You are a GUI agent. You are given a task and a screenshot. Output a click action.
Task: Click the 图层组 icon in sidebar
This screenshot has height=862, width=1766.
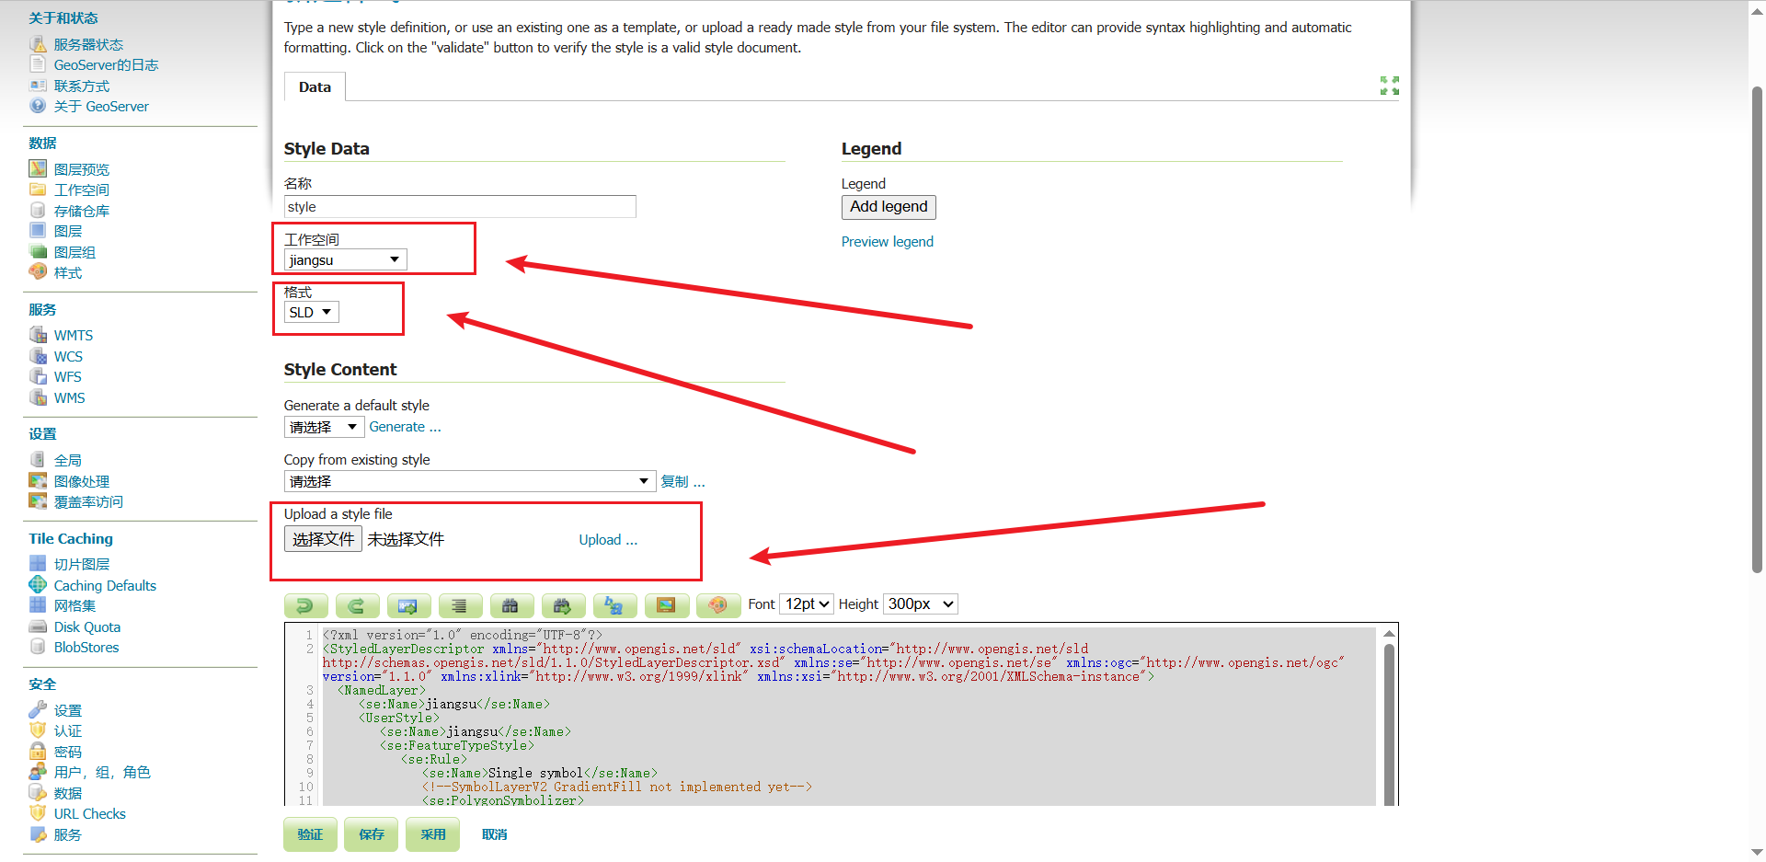(x=38, y=251)
